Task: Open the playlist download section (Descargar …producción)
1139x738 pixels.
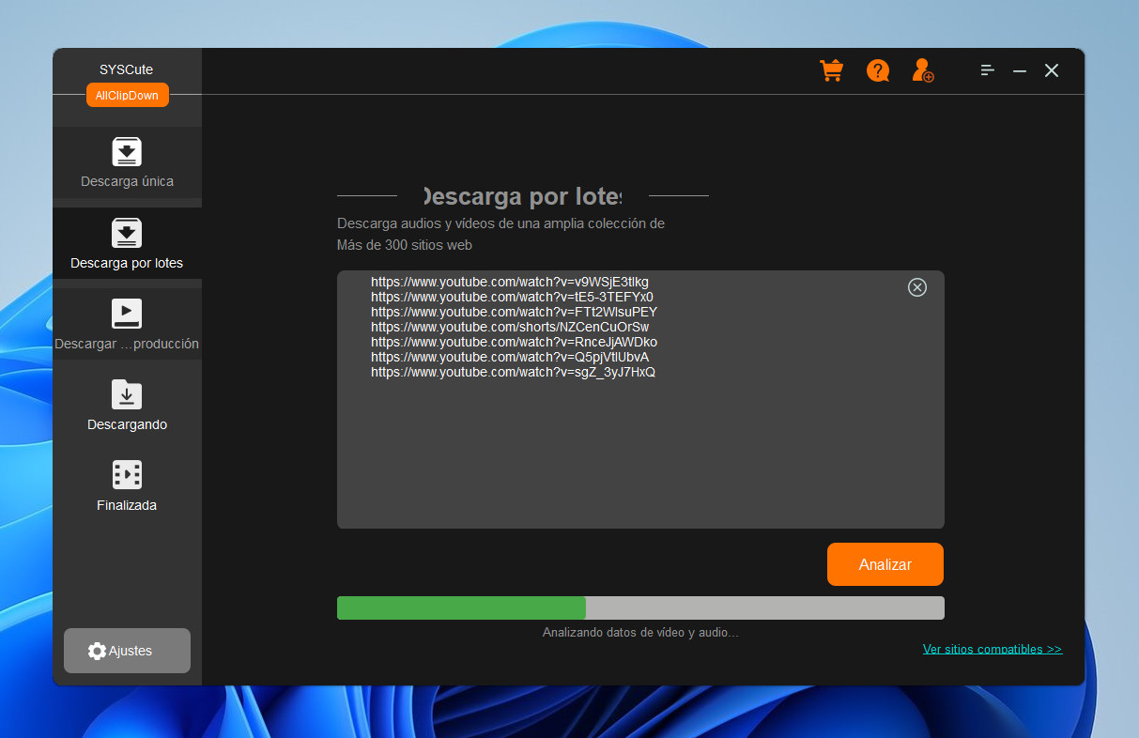Action: coord(127,325)
